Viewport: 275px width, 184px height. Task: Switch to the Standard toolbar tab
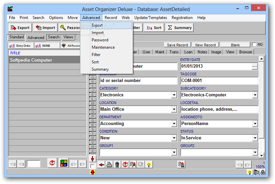(x=16, y=37)
